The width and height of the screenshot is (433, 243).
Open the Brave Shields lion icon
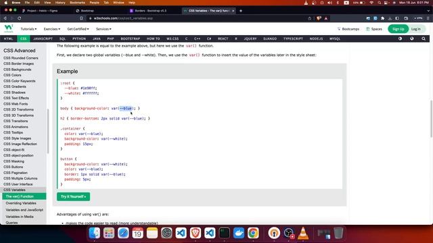tap(319, 18)
